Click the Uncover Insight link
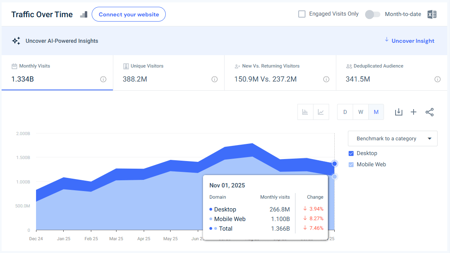 pos(413,40)
